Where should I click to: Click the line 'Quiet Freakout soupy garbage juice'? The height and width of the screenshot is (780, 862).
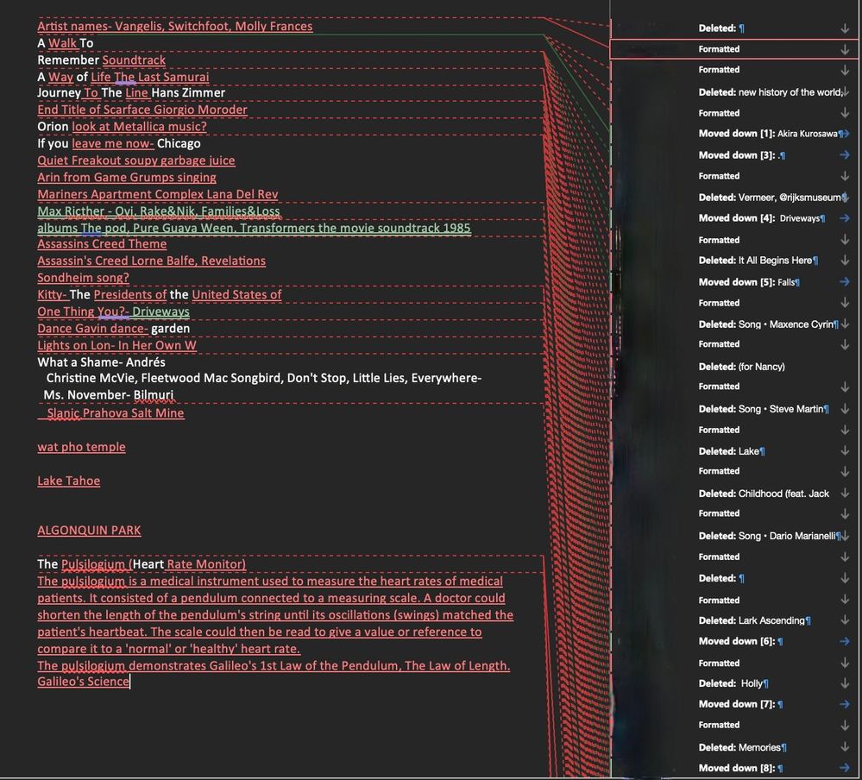click(136, 160)
